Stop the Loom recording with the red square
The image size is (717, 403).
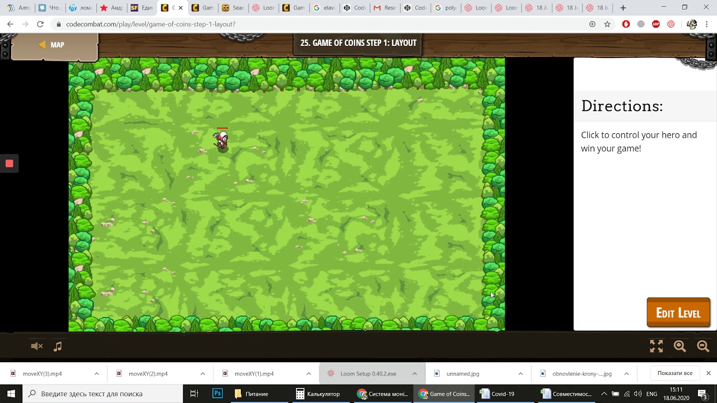tap(10, 163)
